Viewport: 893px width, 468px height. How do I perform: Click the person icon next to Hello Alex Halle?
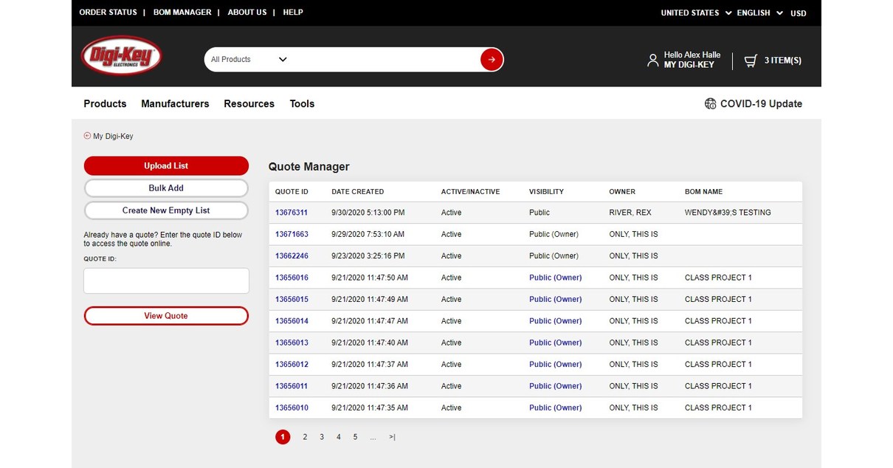click(x=652, y=60)
